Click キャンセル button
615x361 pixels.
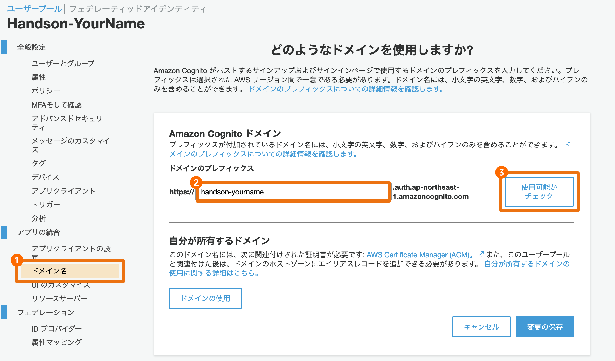[481, 327]
